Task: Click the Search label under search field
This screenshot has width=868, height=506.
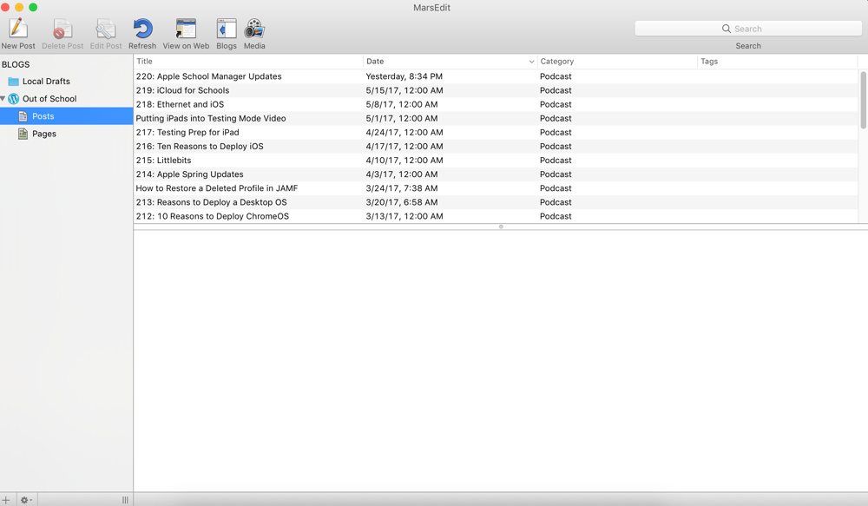Action: click(x=748, y=46)
